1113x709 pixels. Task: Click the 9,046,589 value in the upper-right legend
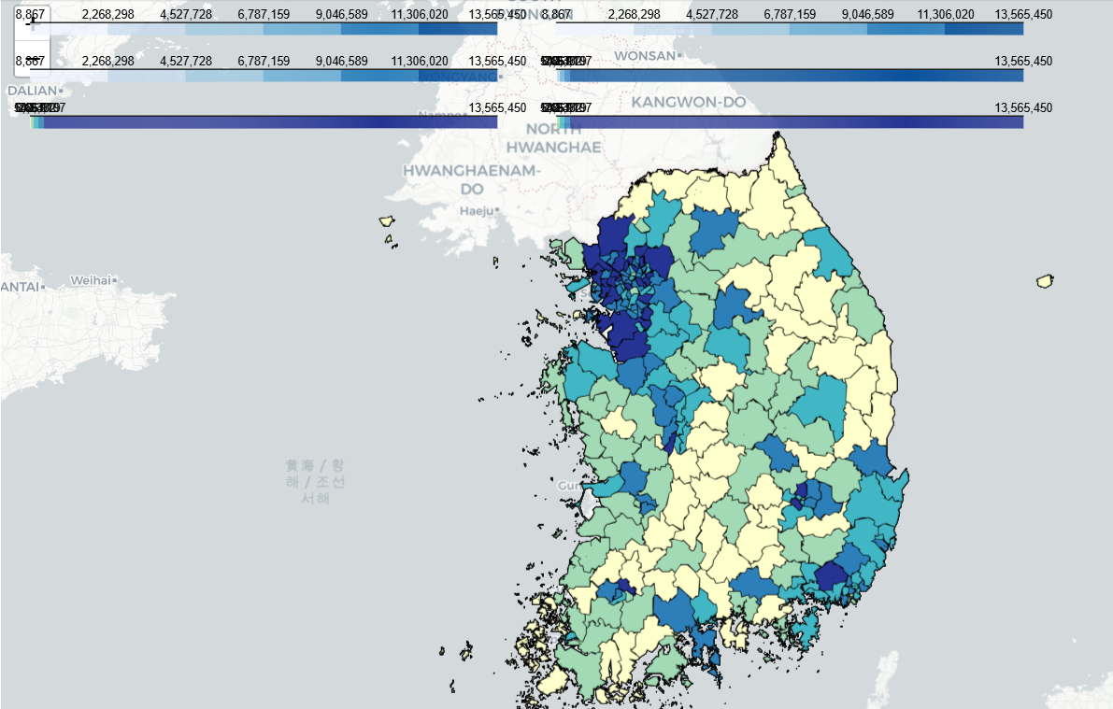pyautogui.click(x=867, y=14)
